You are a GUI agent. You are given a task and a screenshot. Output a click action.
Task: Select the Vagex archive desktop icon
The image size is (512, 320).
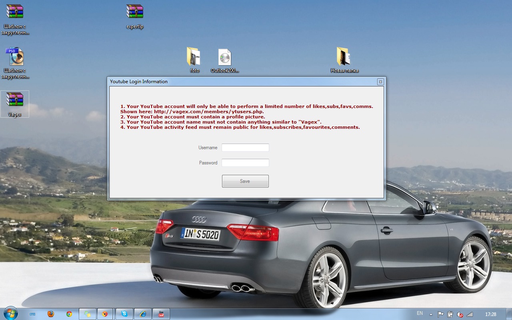pos(15,104)
